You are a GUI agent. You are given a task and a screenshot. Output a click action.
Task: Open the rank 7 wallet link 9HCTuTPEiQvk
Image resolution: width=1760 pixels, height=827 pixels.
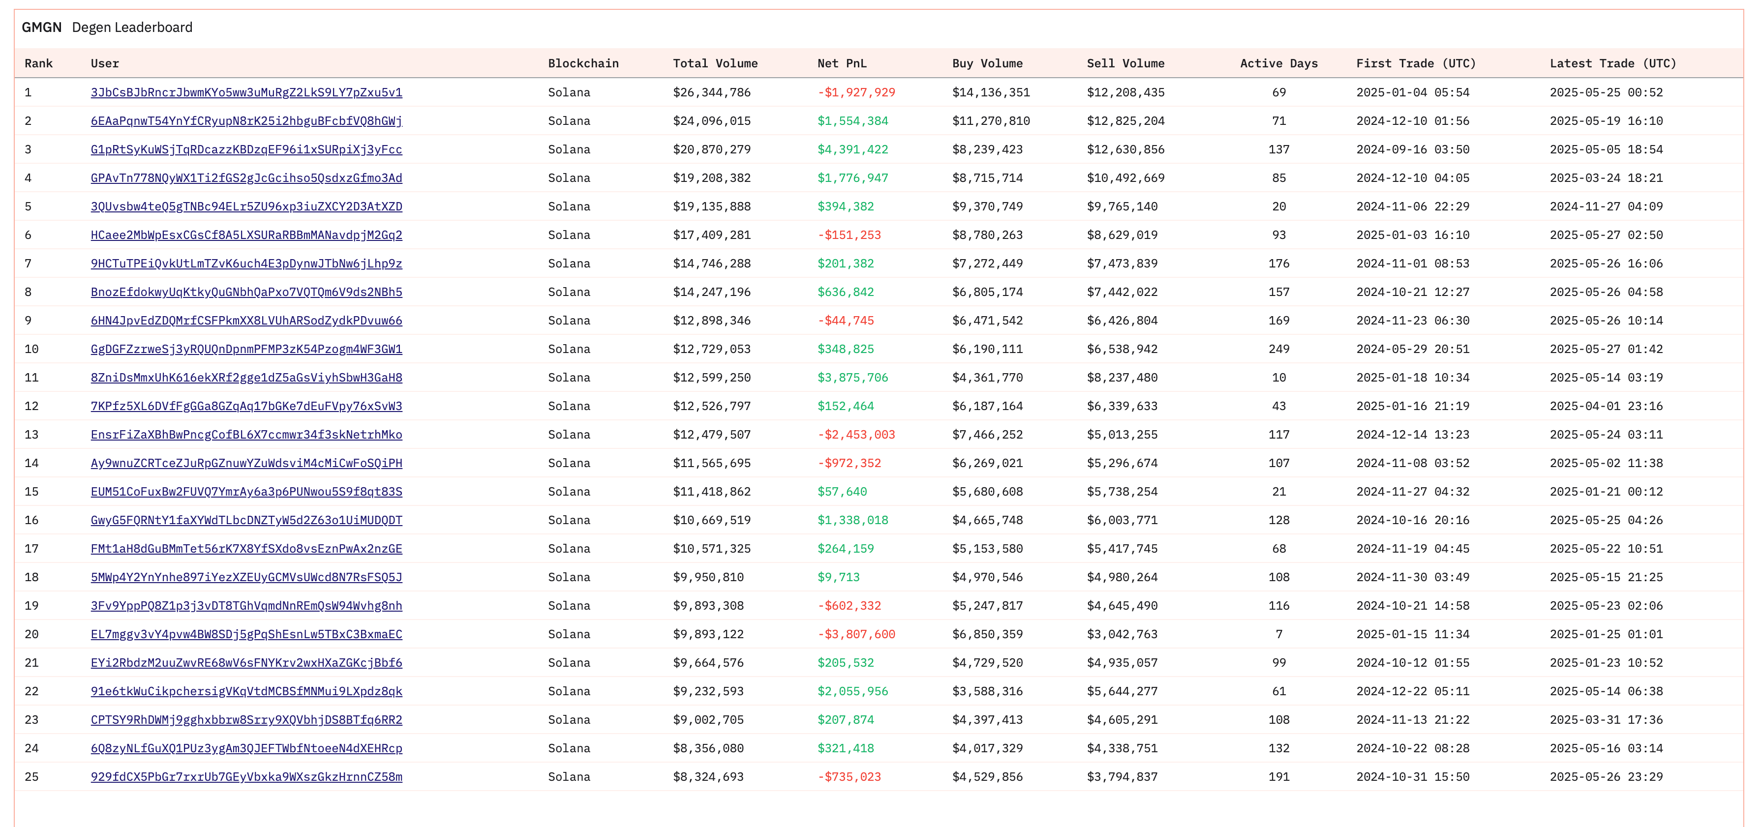click(x=246, y=264)
